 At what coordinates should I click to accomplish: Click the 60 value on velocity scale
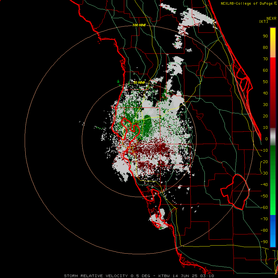(265, 70)
